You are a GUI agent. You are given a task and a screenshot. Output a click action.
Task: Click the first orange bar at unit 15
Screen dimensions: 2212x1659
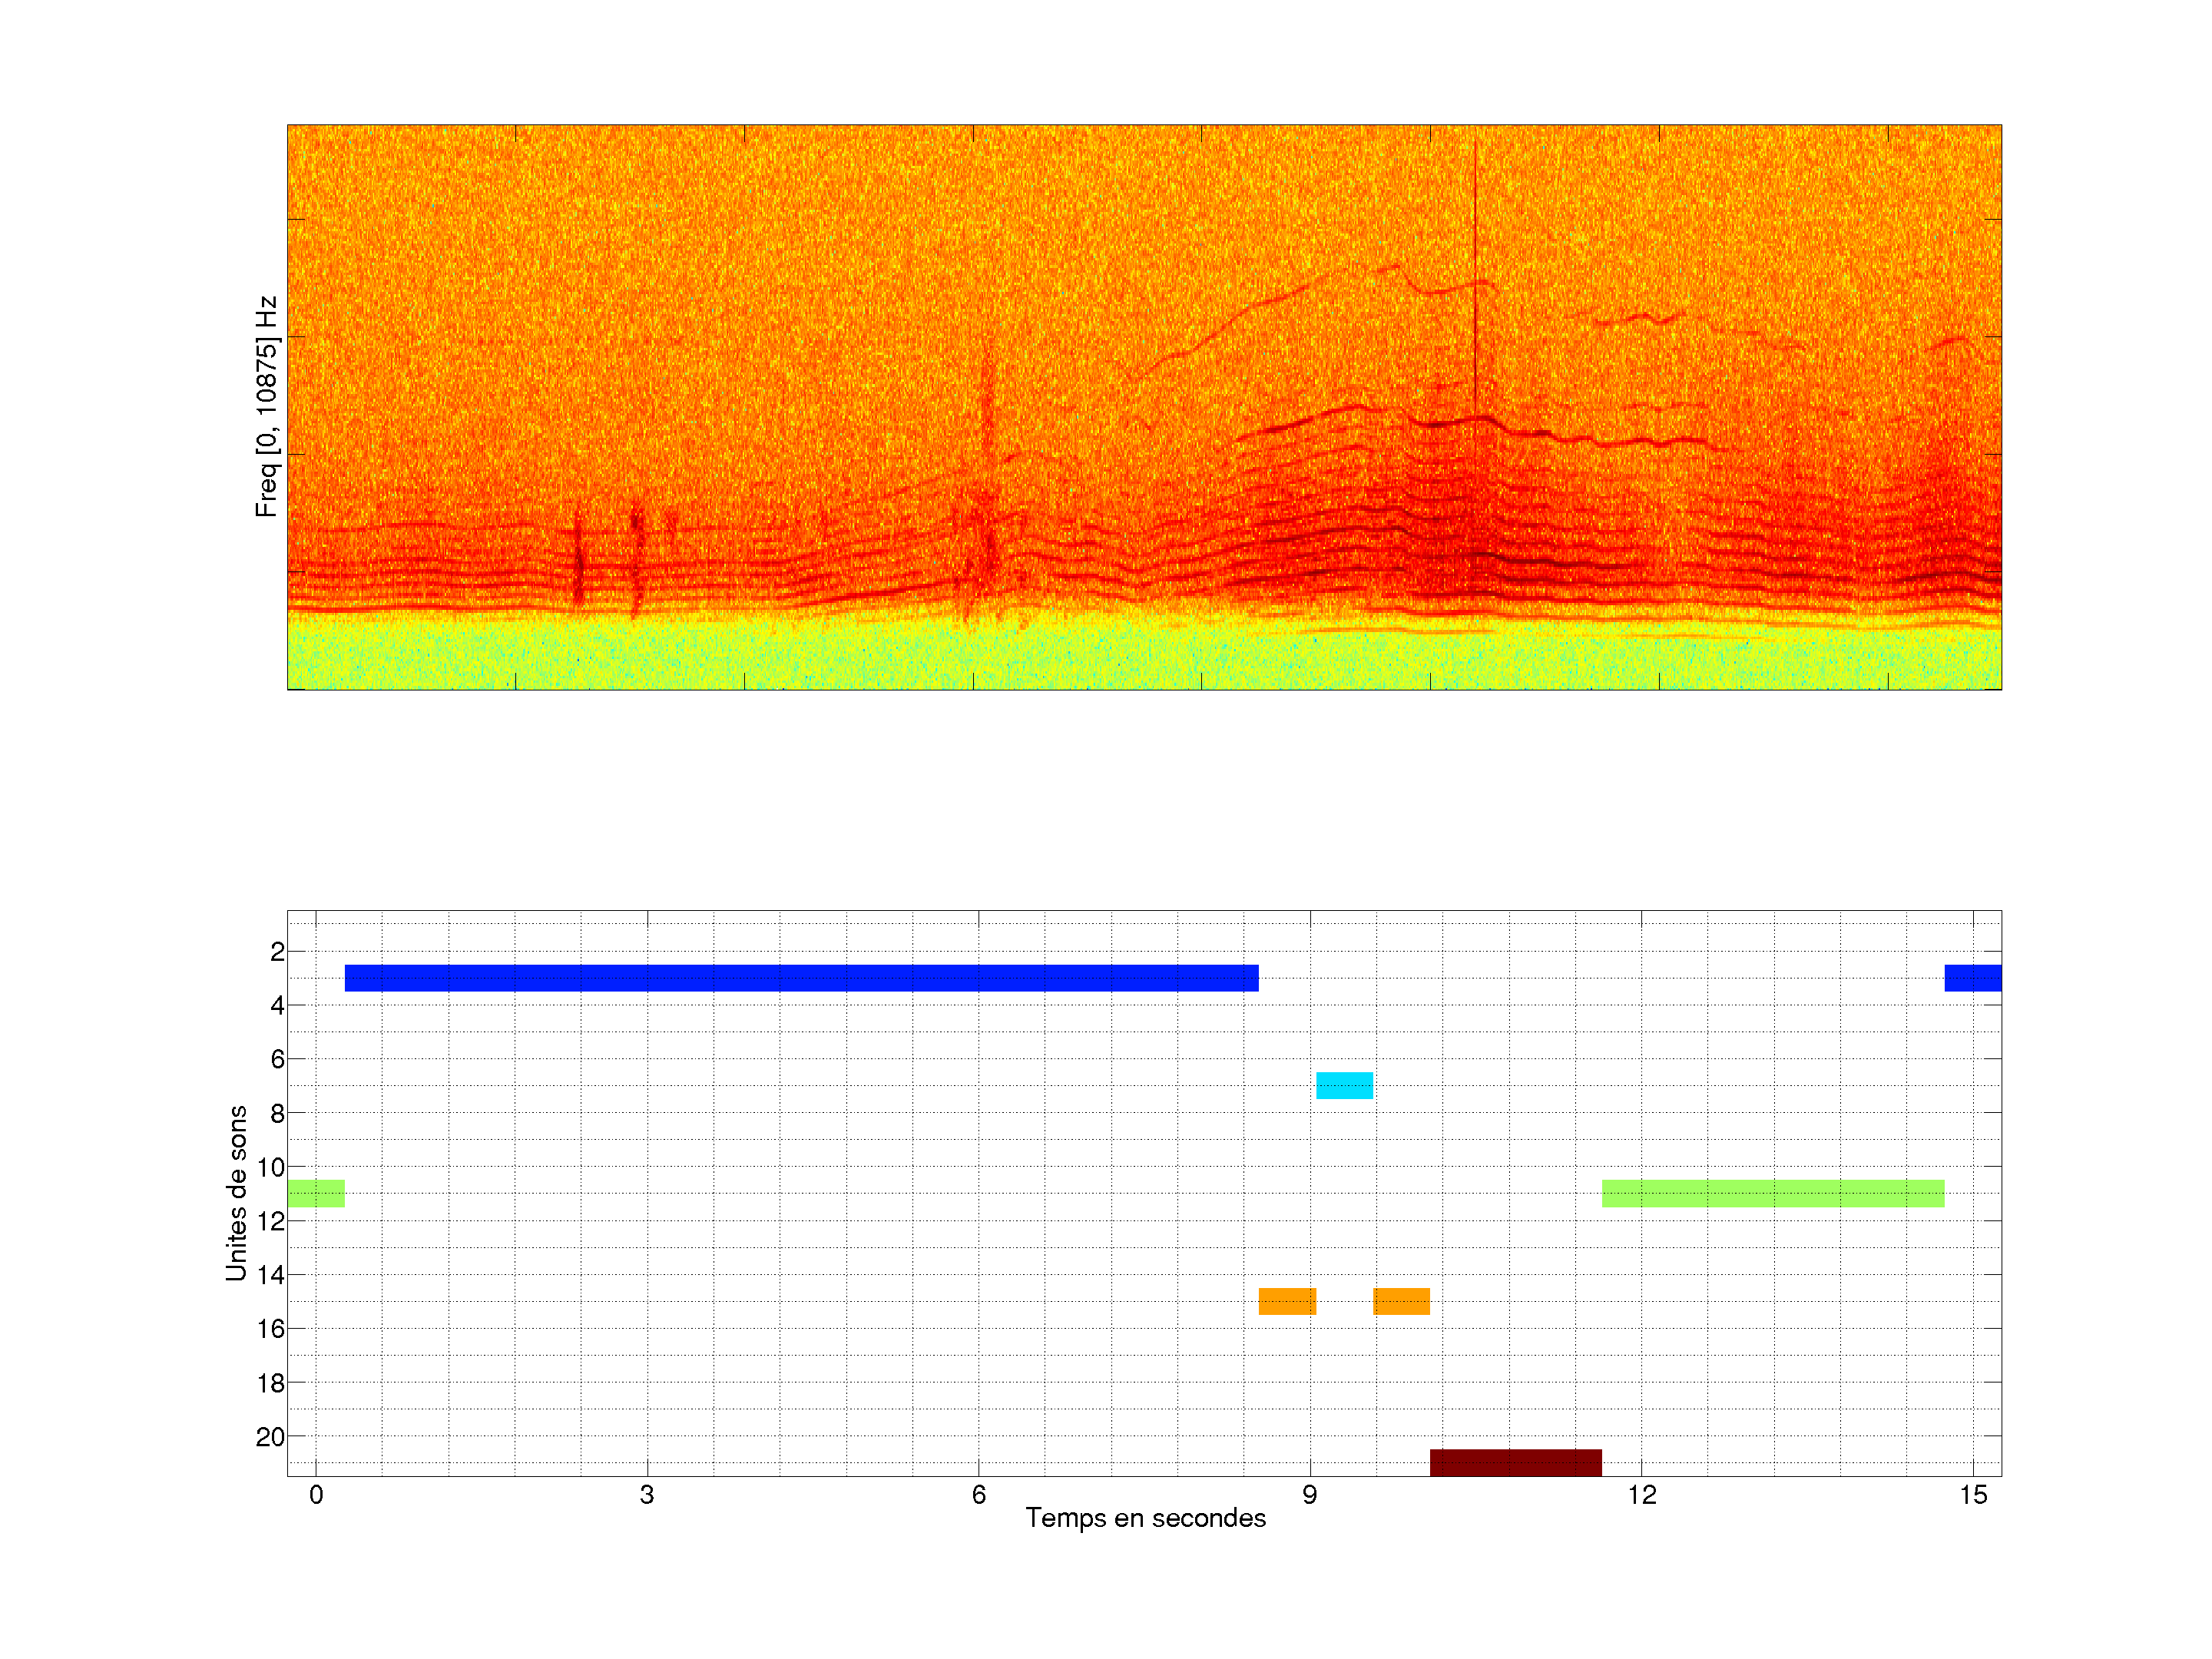tap(1287, 1301)
